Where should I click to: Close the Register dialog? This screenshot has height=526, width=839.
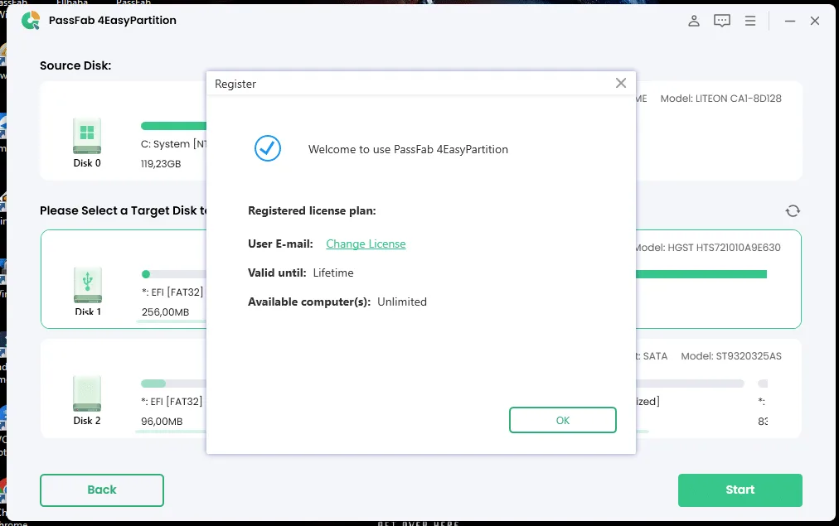click(620, 83)
